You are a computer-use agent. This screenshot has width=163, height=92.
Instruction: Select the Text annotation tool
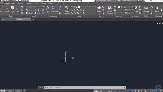tap(48, 9)
